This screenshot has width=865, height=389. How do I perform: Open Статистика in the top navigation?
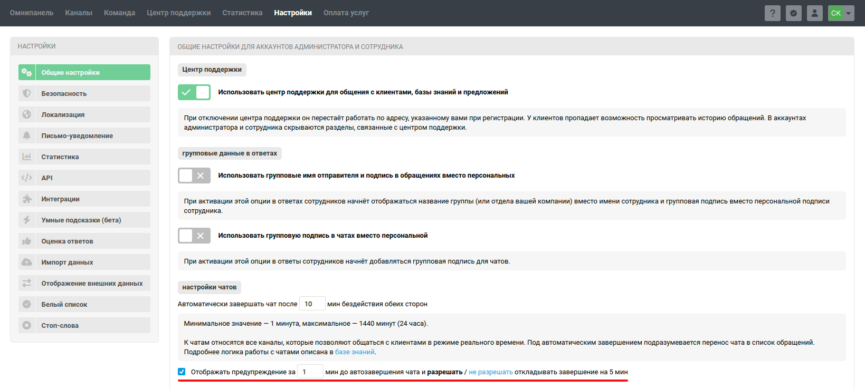242,13
